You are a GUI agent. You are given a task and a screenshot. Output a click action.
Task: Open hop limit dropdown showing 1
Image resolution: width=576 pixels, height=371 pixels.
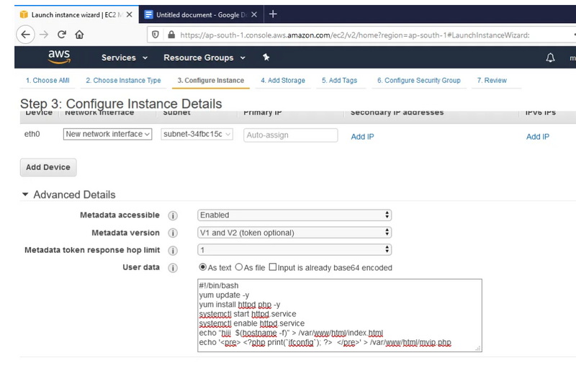[294, 250]
